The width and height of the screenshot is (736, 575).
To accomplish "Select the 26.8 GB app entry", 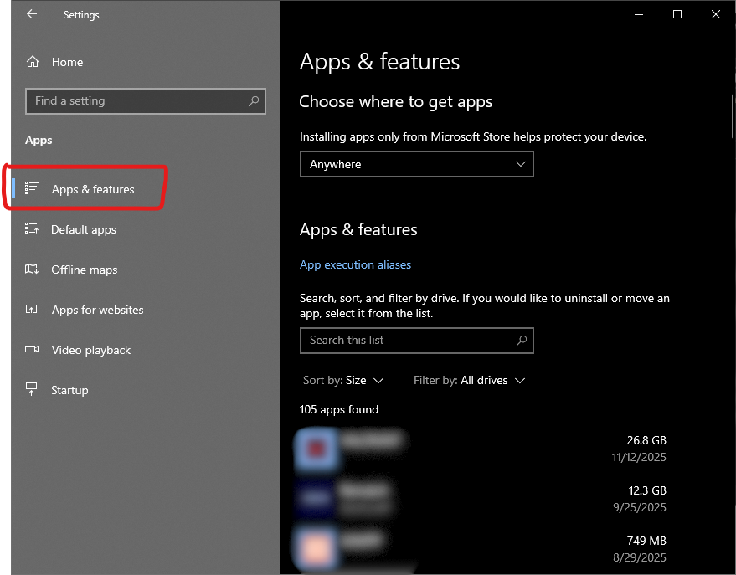I will [481, 449].
